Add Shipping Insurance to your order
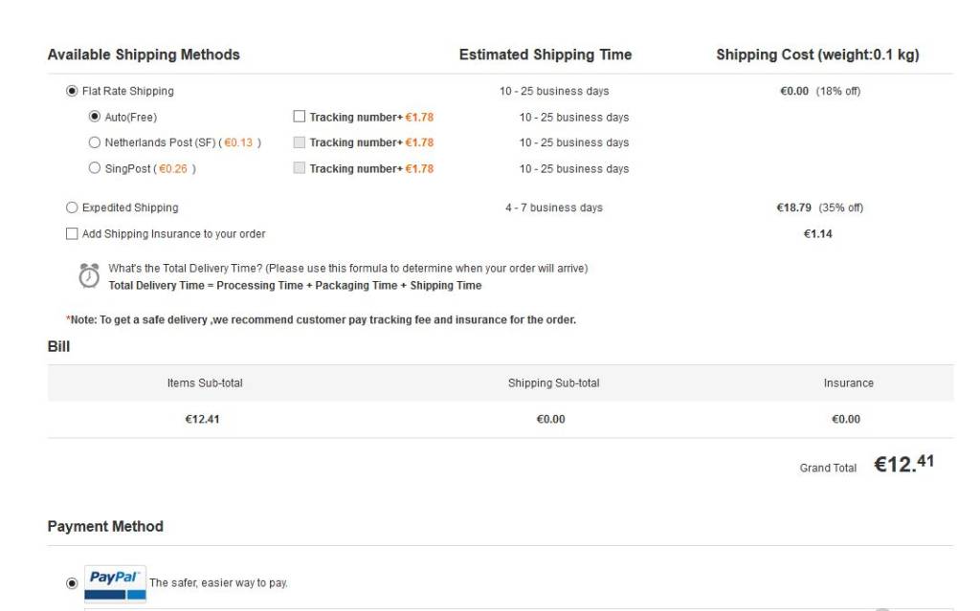 (x=72, y=234)
